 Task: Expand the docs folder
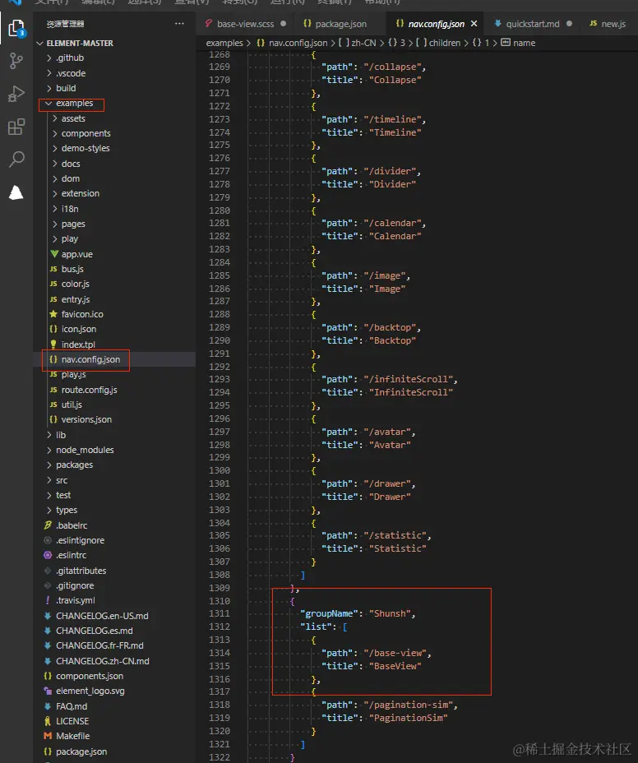point(54,164)
